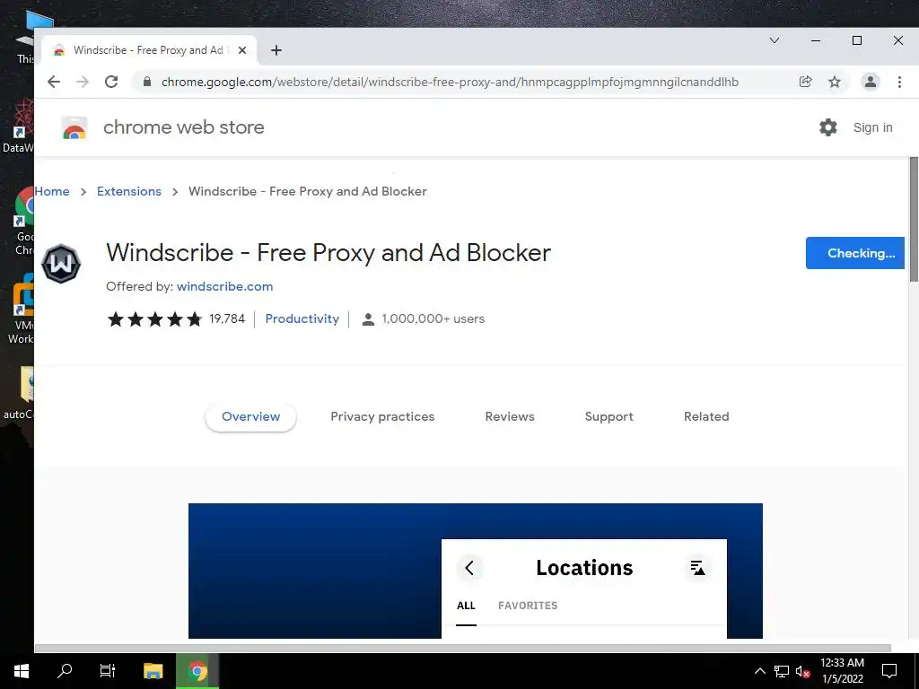919x689 pixels.
Task: Open Web Store settings gear
Action: coord(828,127)
